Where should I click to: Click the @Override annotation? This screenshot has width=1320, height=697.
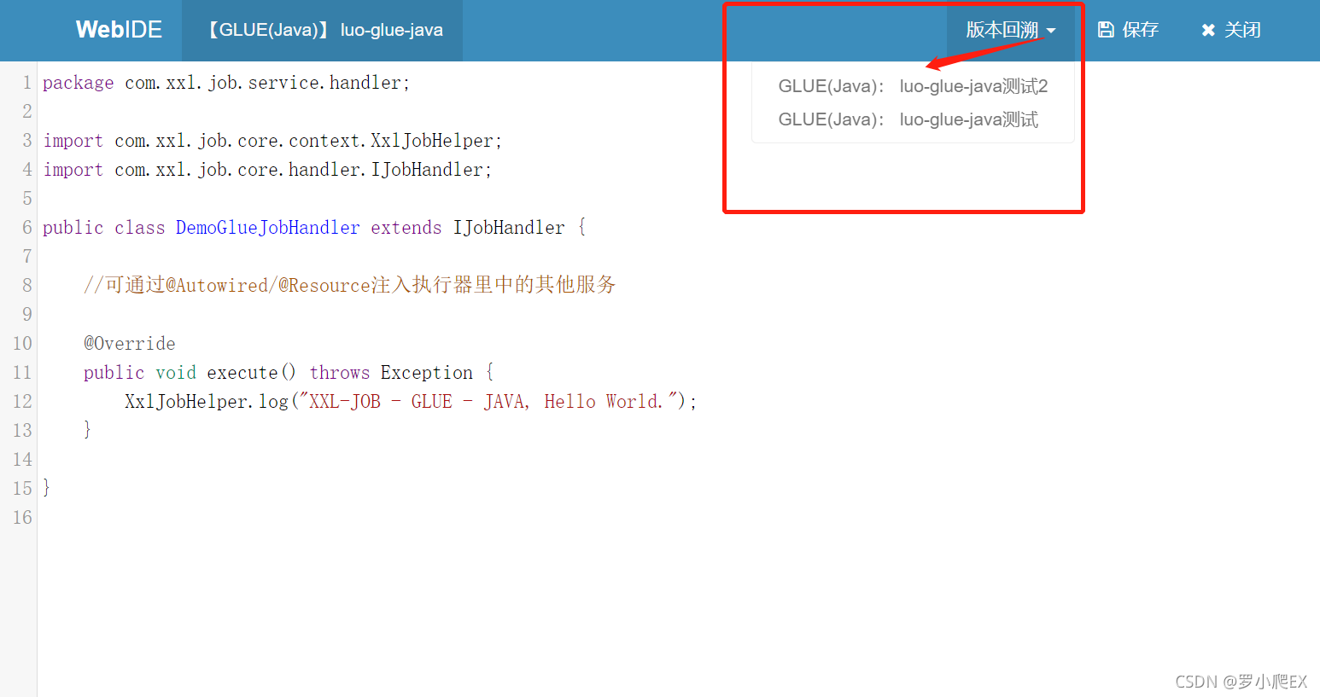[x=130, y=344]
